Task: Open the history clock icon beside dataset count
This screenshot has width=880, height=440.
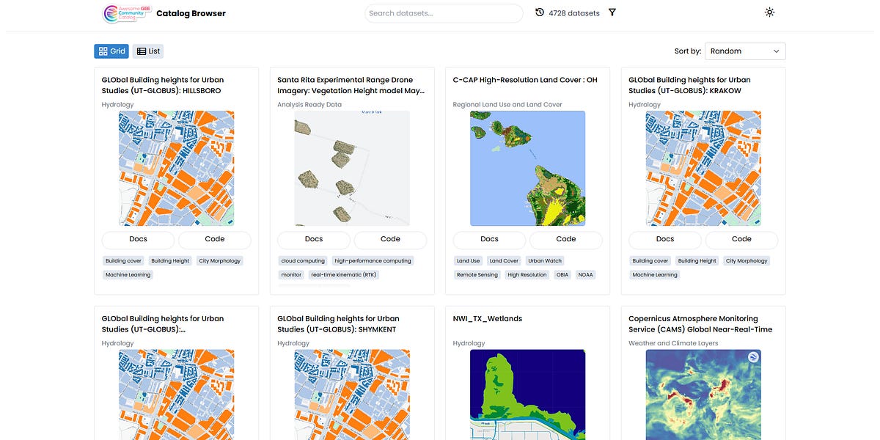Action: pos(540,12)
